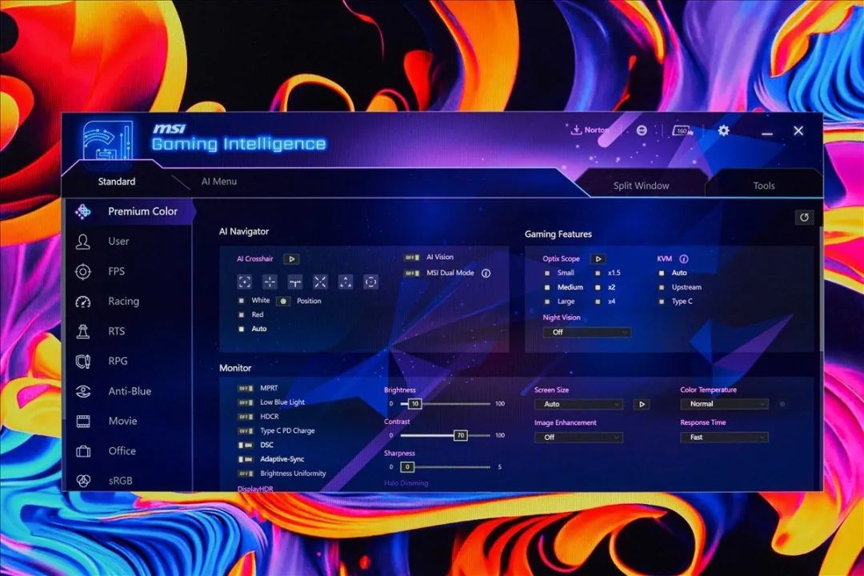Enable Brightness Uniformity
This screenshot has height=576, width=864.
point(246,474)
